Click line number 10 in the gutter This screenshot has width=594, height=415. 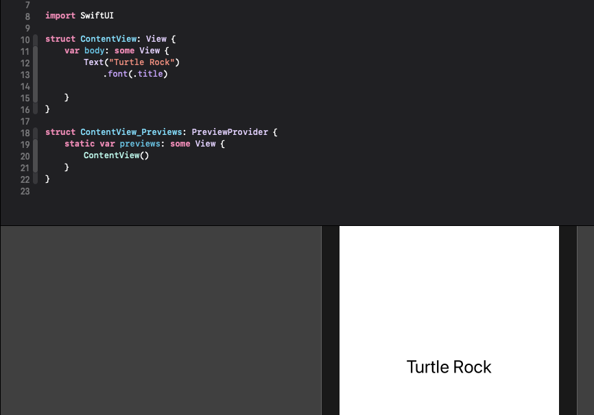25,40
